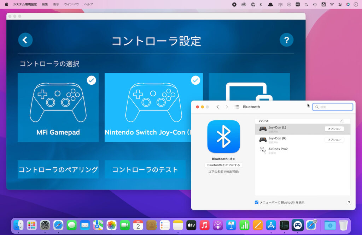Click the コントローラのペアリング button

click(x=58, y=169)
